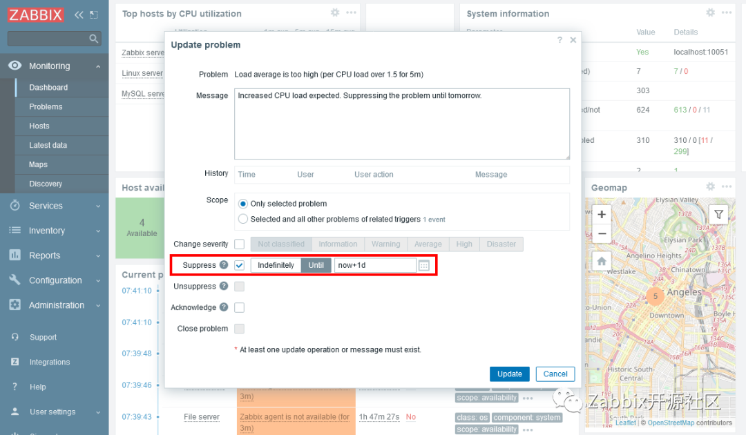Click the Configuration wrench icon

pos(15,280)
